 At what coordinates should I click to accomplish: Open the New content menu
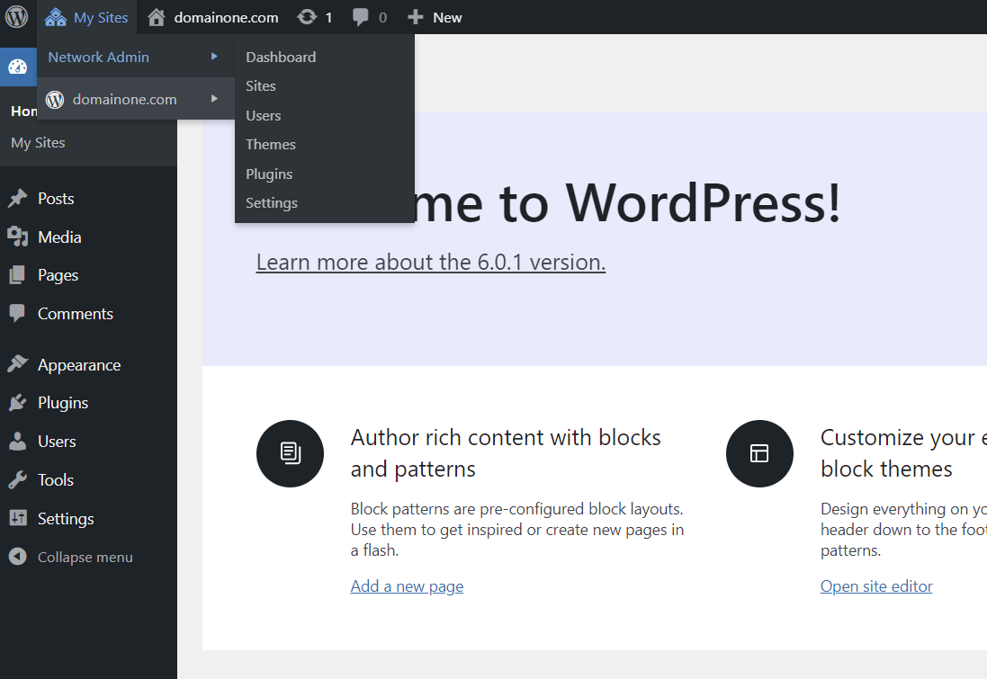click(435, 17)
